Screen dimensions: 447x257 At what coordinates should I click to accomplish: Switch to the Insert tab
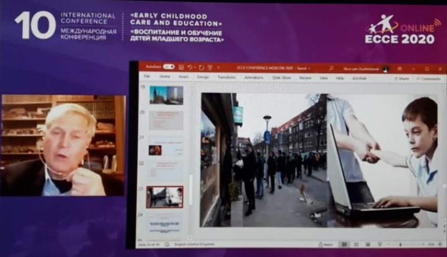[183, 77]
